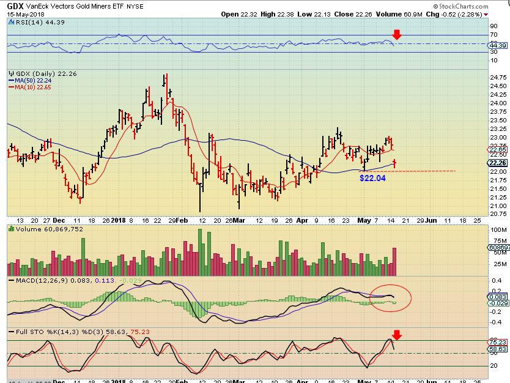
Task: Click the tallest green volume bar in February
Action: click(200, 253)
